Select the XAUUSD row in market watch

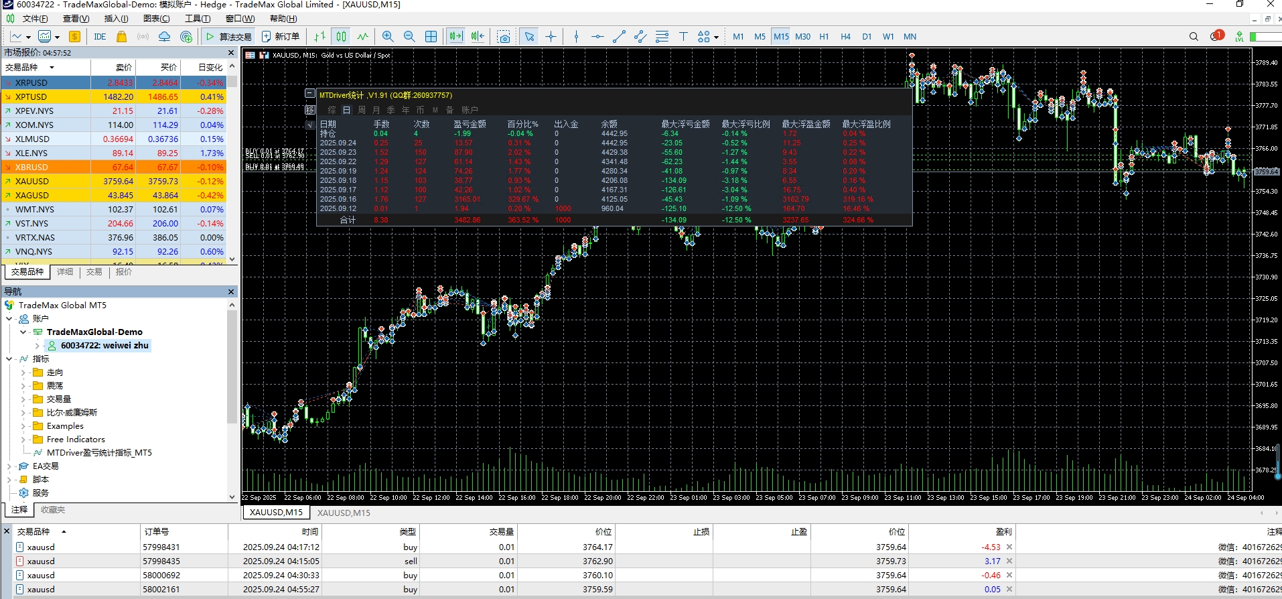point(32,182)
